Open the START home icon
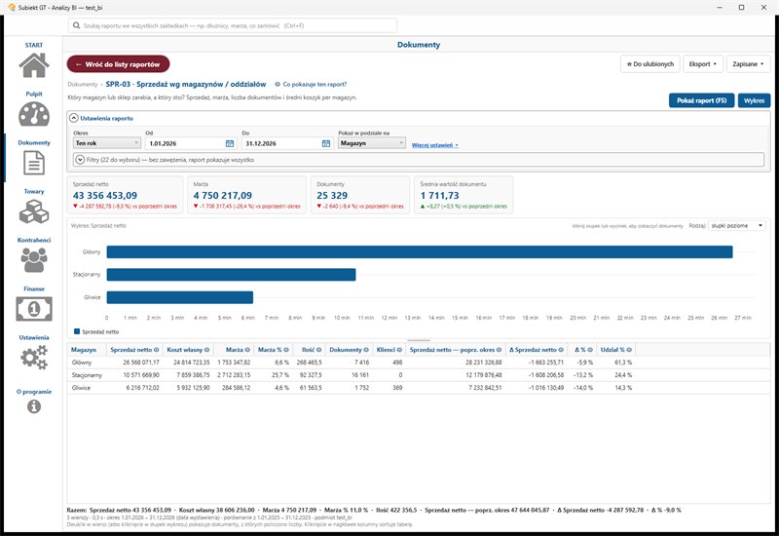Image resolution: width=779 pixels, height=536 pixels. 34,65
